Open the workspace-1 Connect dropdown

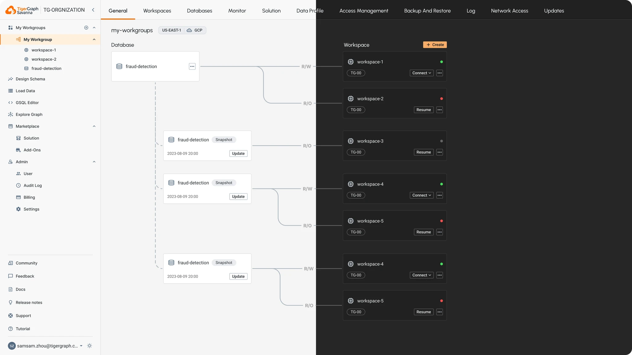coord(422,73)
